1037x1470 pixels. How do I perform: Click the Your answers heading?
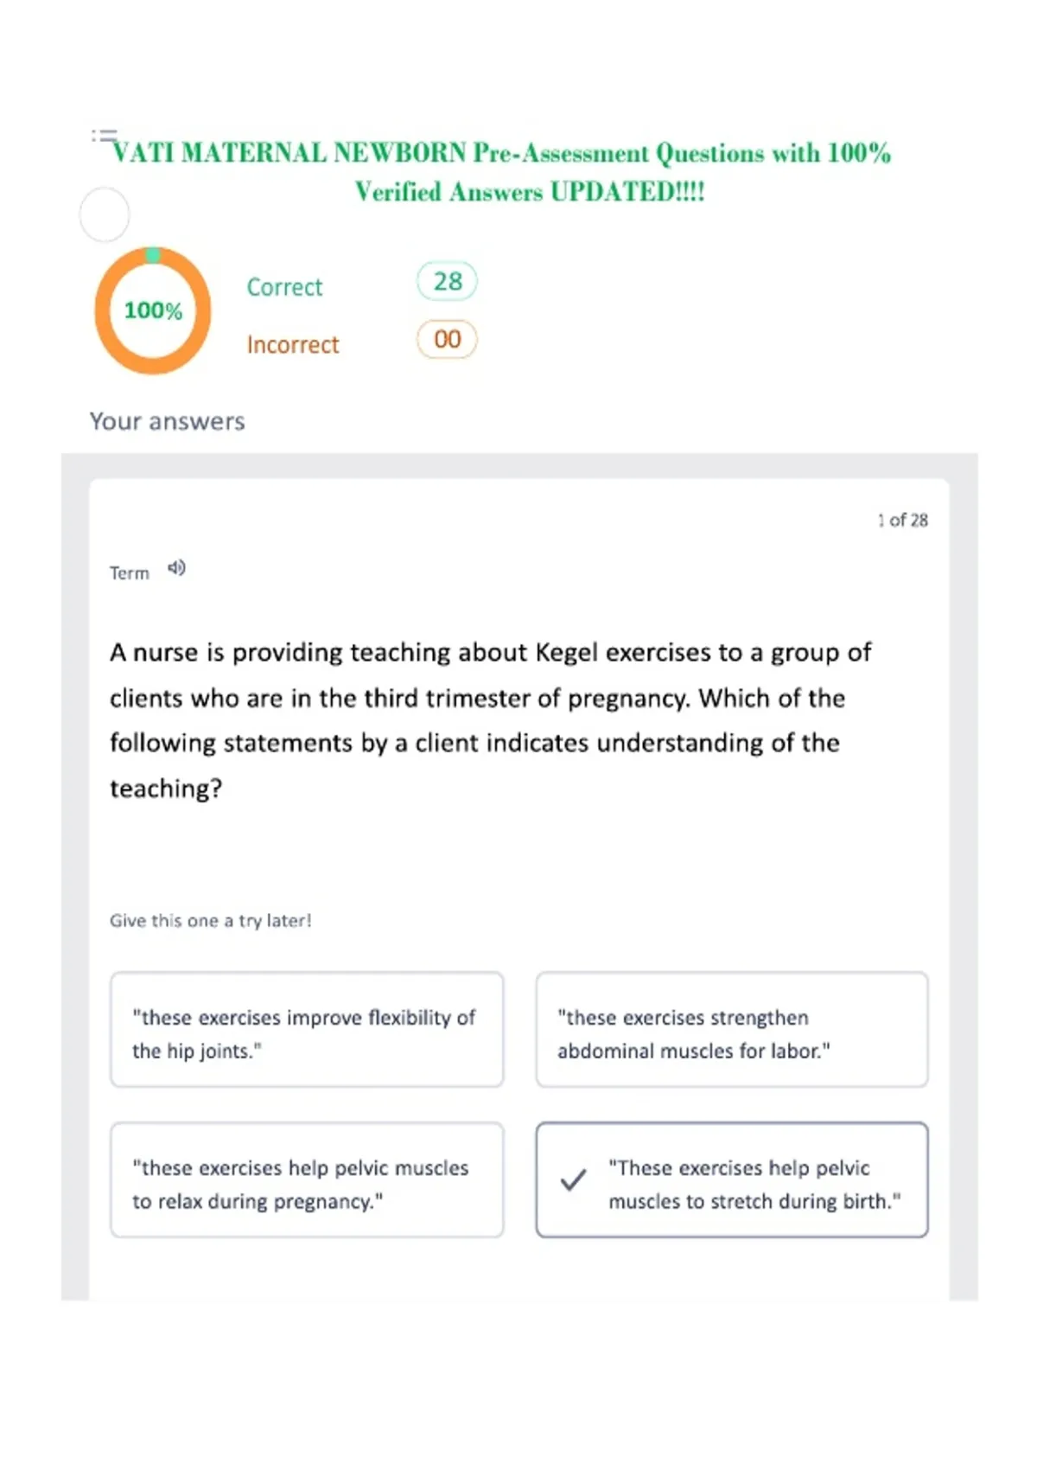pos(168,422)
